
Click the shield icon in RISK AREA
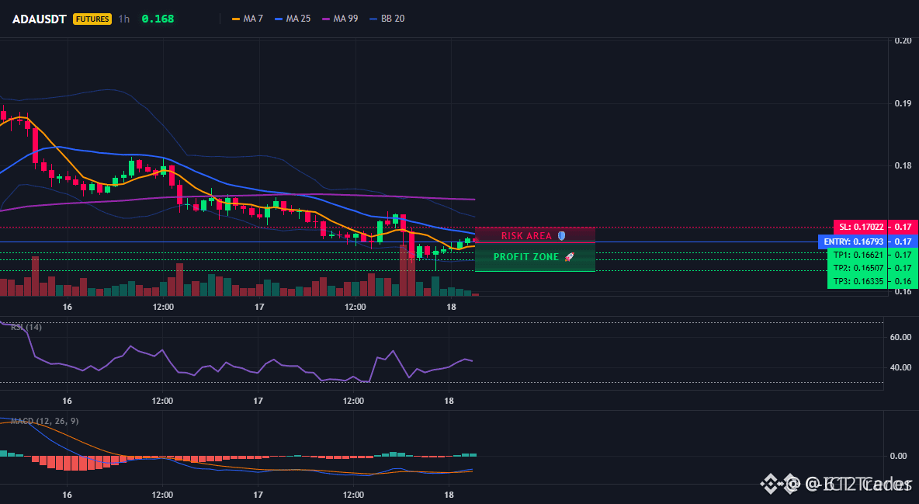[561, 235]
